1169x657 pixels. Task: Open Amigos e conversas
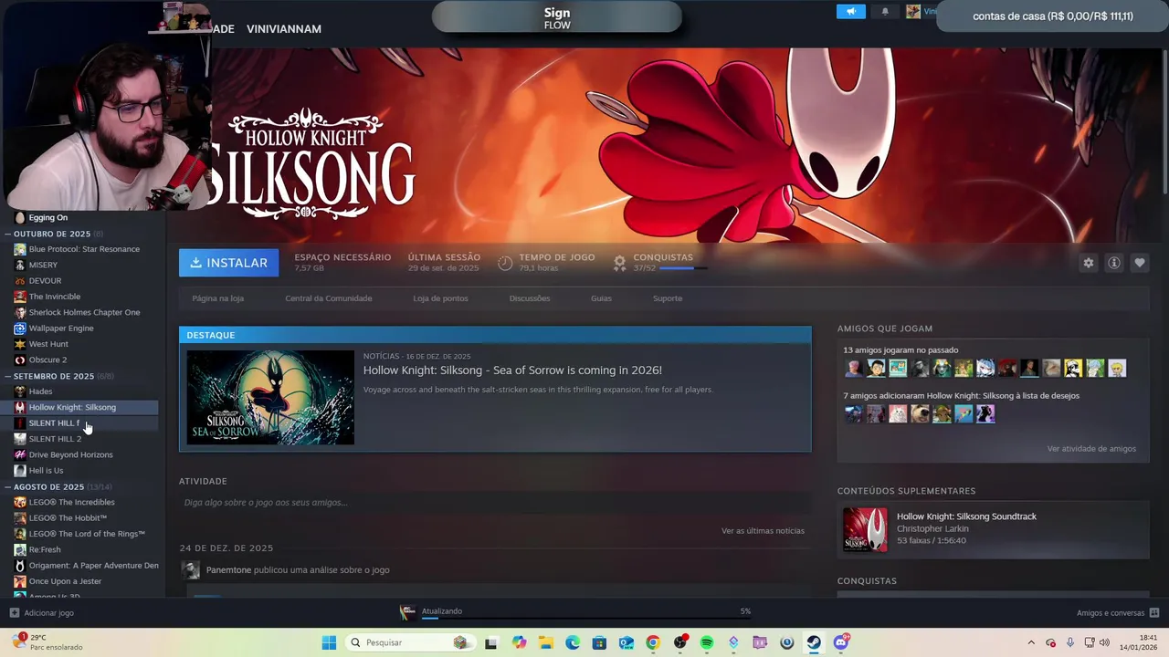pos(1111,613)
